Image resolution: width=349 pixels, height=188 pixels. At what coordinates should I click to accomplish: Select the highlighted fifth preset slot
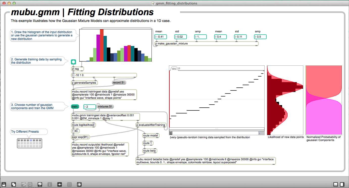pos(31,140)
